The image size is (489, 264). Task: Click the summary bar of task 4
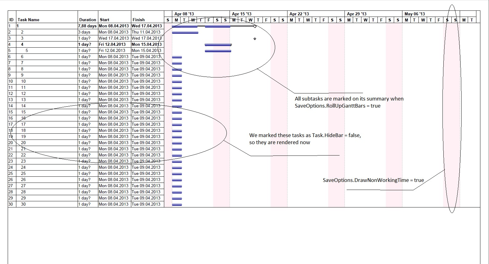tap(218, 45)
